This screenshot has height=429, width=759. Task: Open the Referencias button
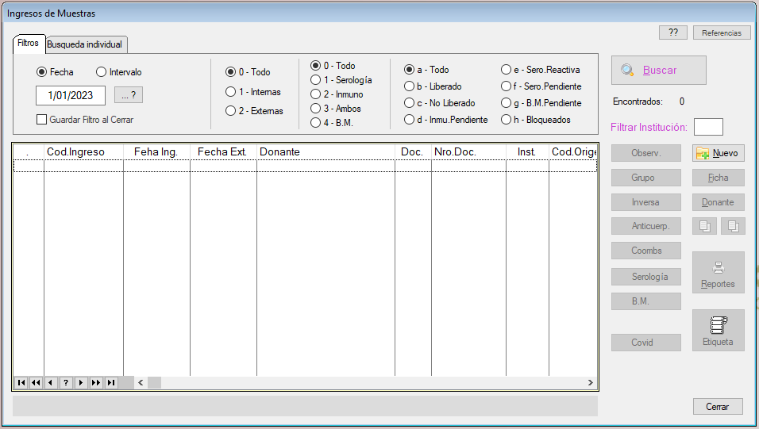(721, 33)
